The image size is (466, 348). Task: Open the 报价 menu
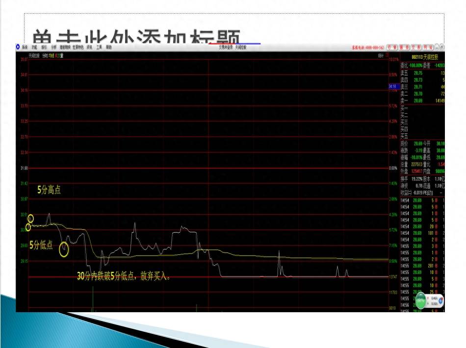pos(44,47)
